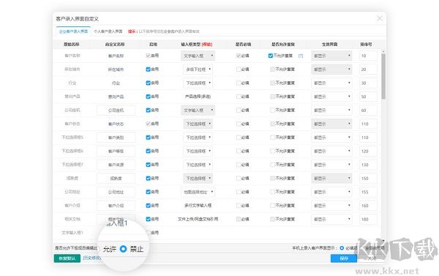Enable 启用 for the 文字输入框1 row
This screenshot has width=439, height=276.
149,232
